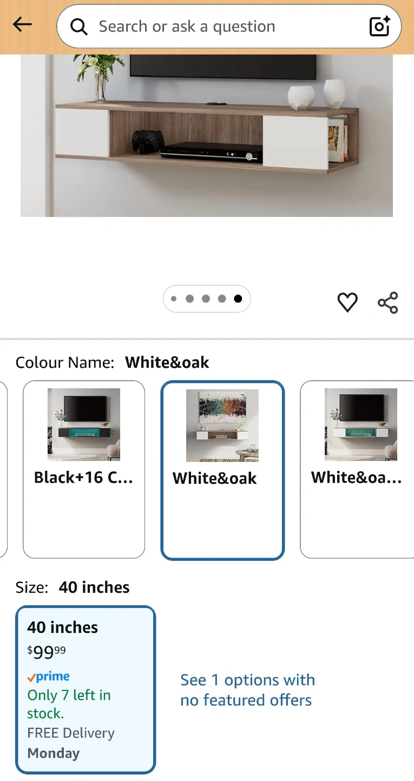The image size is (414, 781).
Task: Add item to wishlist with heart icon
Action: (347, 302)
